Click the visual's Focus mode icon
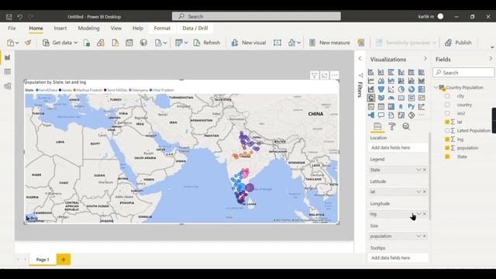The width and height of the screenshot is (496, 279). coord(325,75)
